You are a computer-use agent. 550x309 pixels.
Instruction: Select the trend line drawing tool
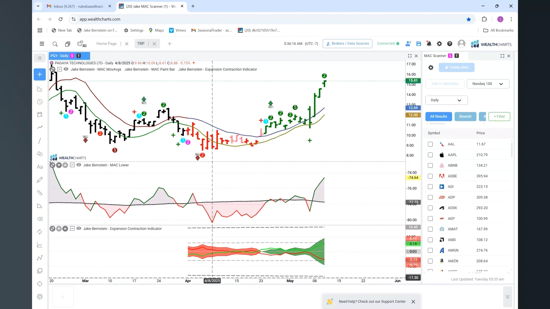[40, 141]
